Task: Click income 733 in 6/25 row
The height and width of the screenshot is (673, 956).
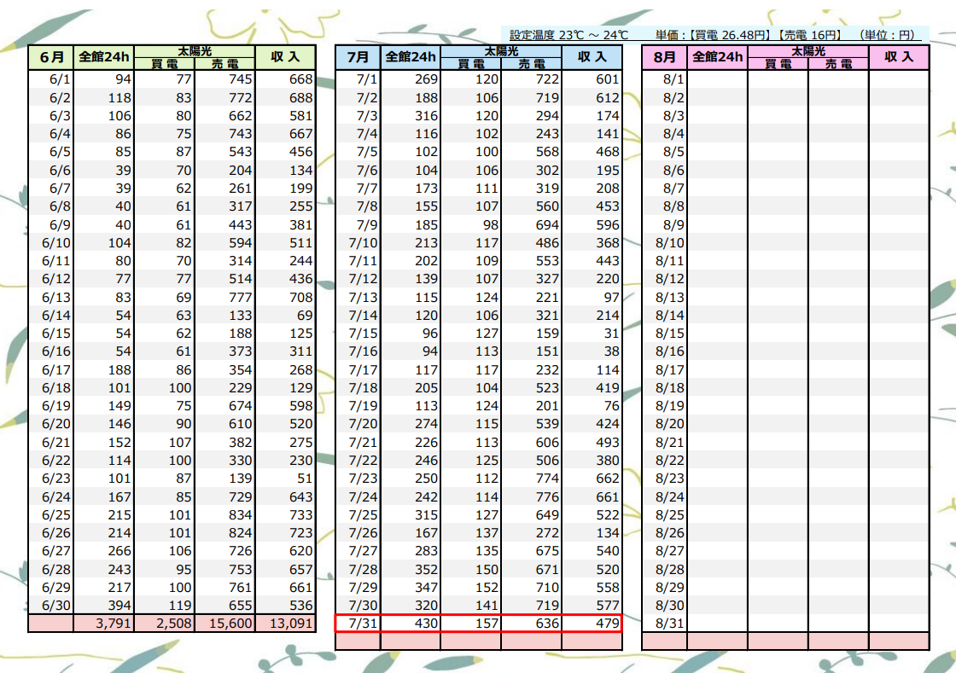Action: click(x=285, y=514)
